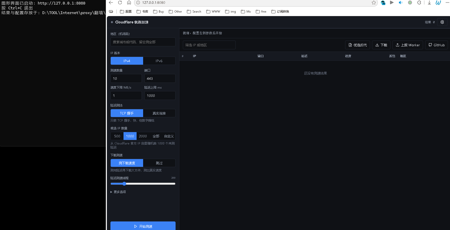450x230 pixels.
Task: Click the IP column header
Action: tap(194, 56)
